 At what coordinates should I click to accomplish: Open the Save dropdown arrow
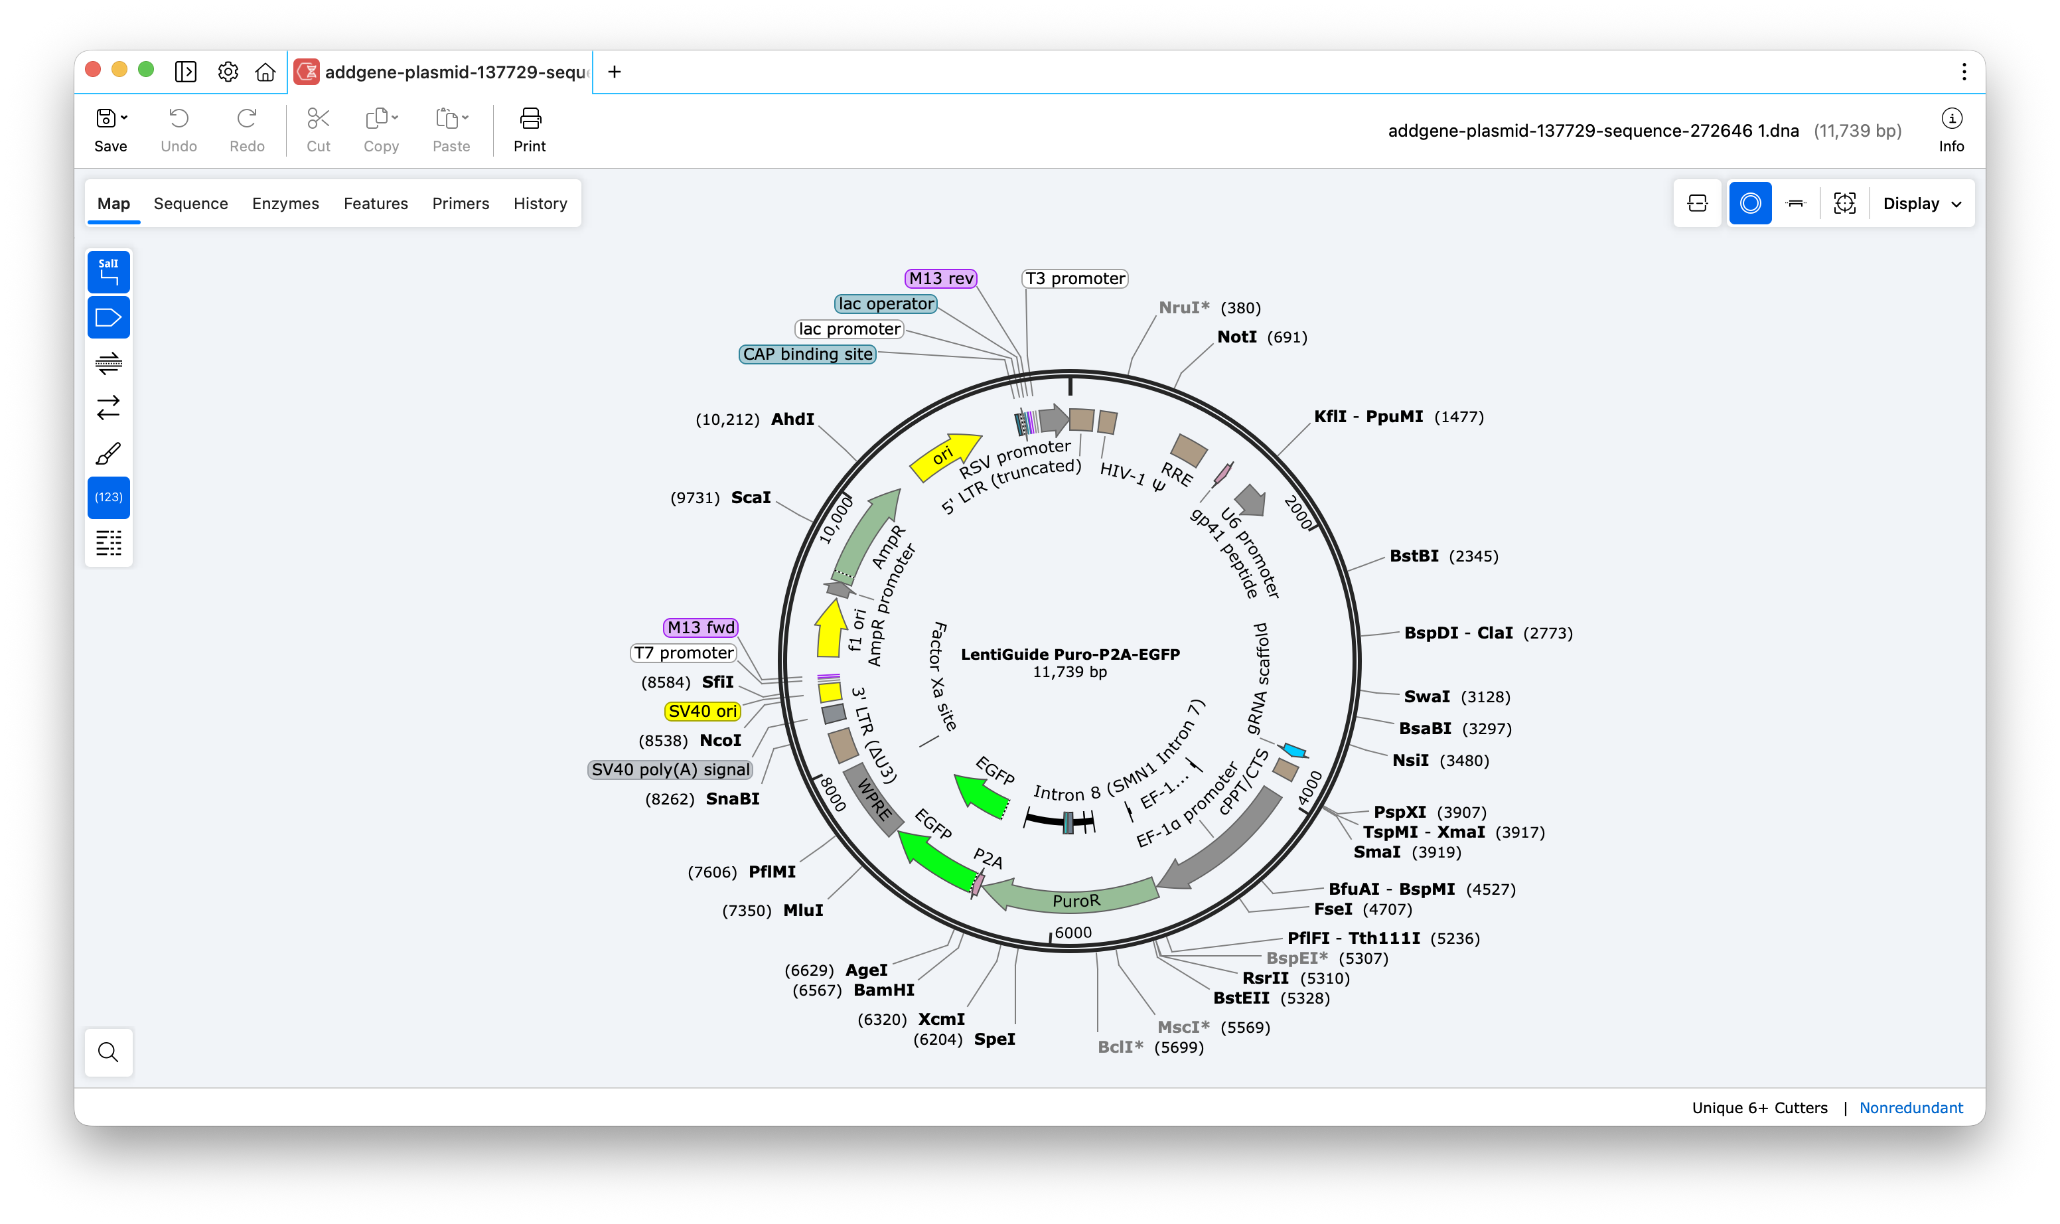pyautogui.click(x=125, y=118)
